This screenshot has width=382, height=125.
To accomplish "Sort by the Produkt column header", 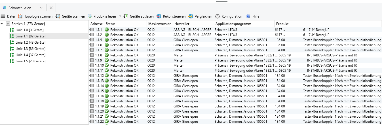I will (x=328, y=24).
